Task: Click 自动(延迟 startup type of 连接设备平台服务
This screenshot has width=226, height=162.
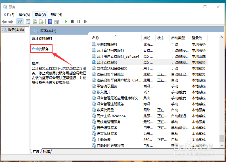Action: click(180, 74)
